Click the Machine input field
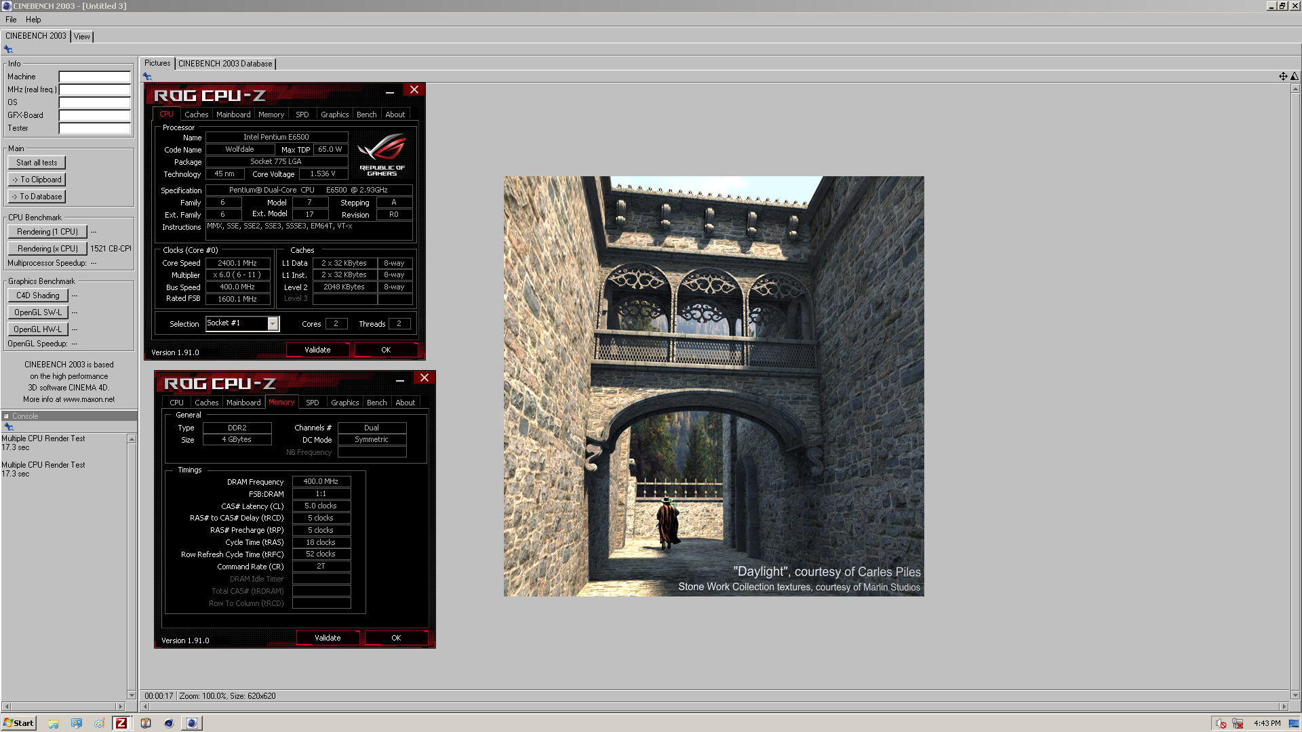1302x732 pixels. tap(95, 77)
